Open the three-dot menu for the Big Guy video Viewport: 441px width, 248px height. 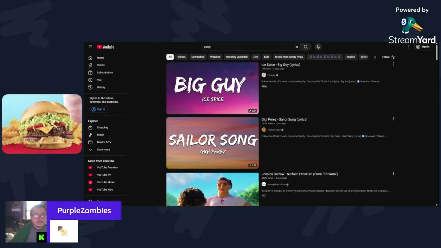tap(393, 64)
